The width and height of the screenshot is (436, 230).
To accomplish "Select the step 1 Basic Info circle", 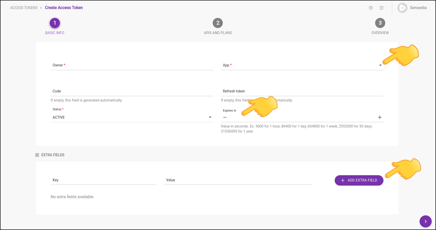I will [55, 23].
